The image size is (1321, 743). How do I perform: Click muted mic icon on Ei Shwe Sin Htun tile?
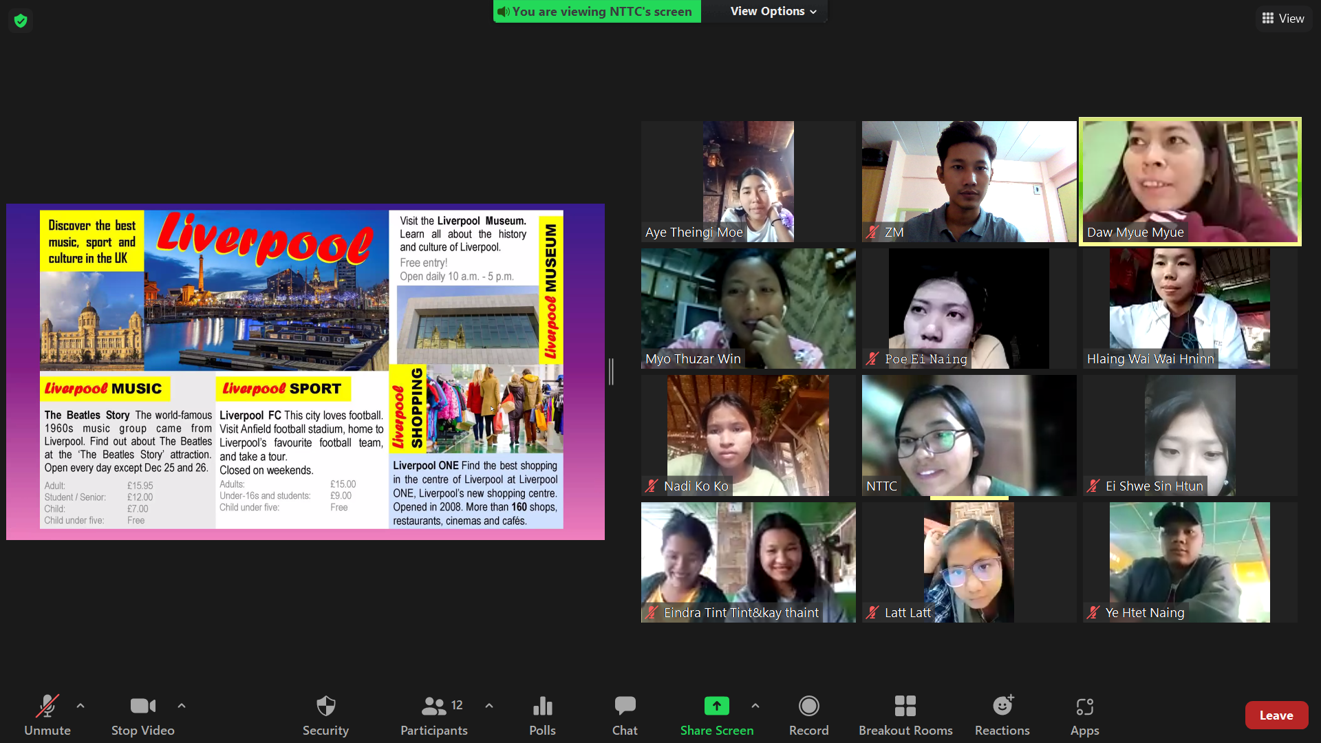tap(1093, 486)
